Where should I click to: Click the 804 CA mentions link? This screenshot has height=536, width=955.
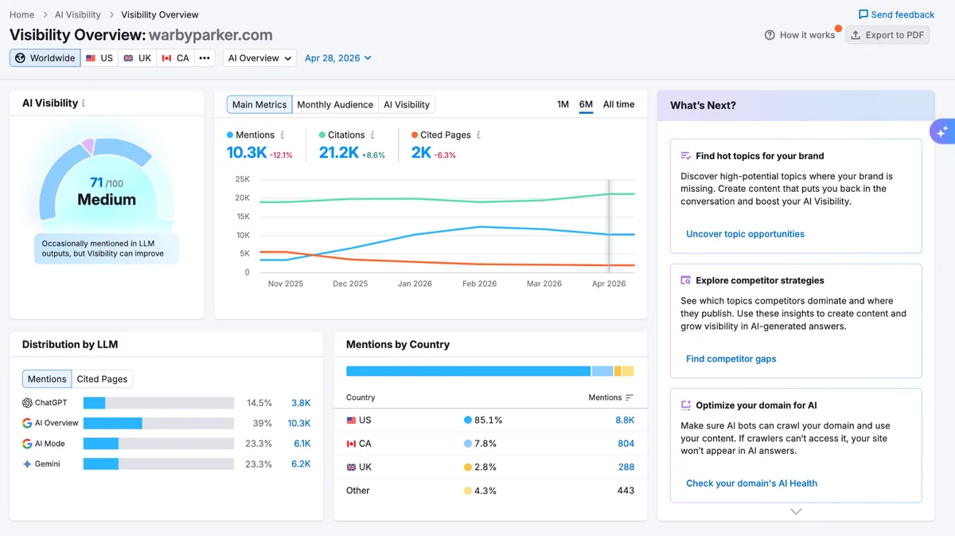(626, 444)
